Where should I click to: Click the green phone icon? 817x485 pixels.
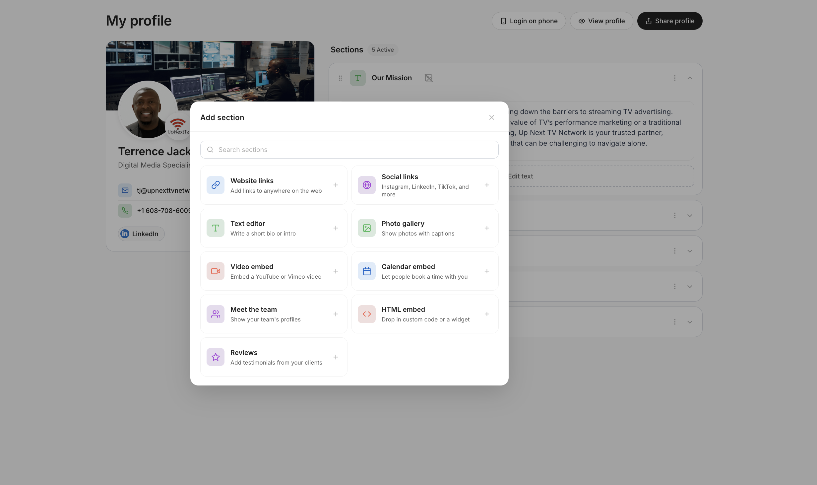coord(125,211)
